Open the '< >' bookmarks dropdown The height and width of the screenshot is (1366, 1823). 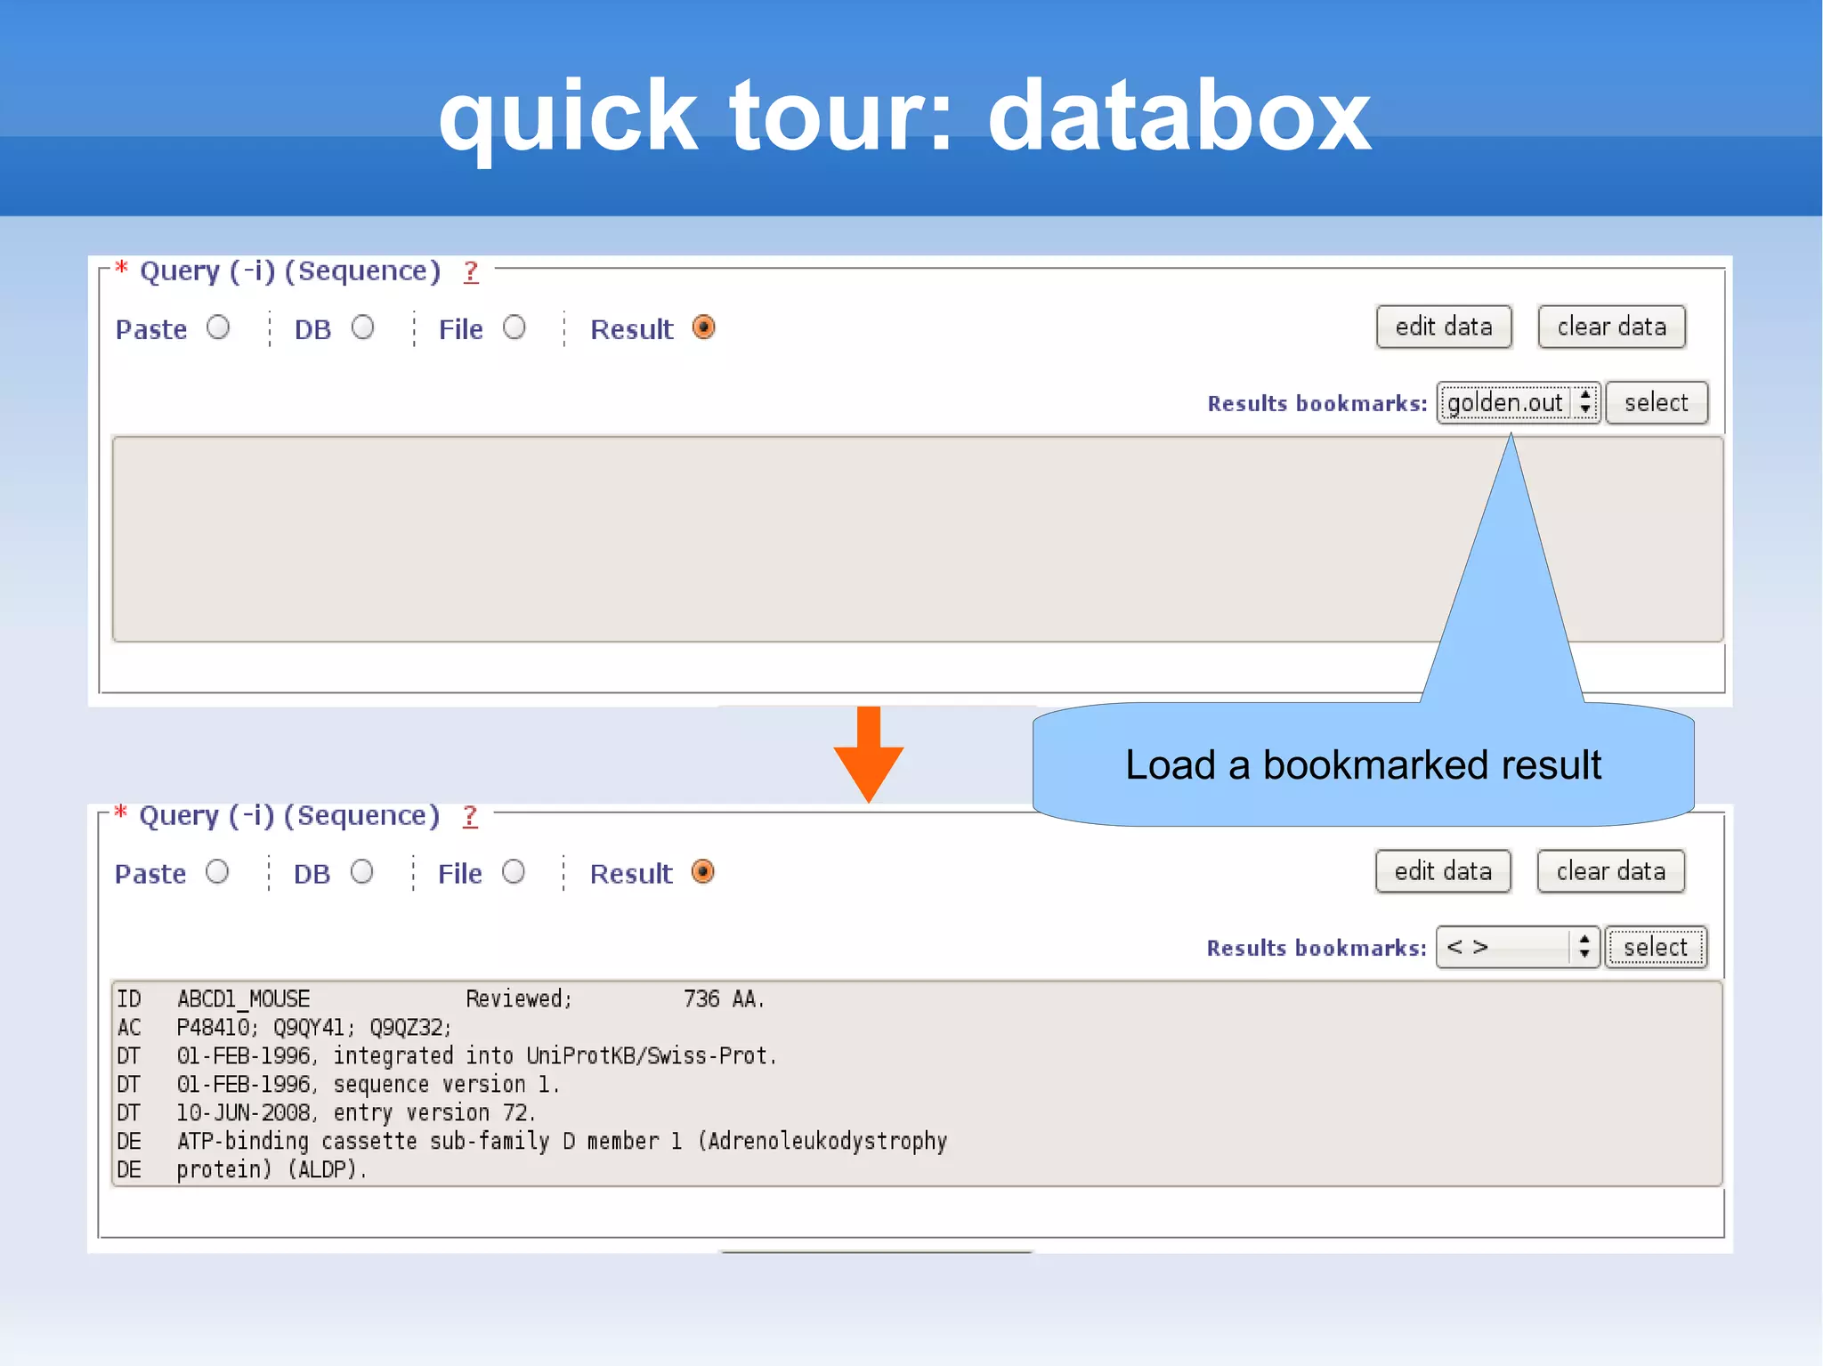(1517, 947)
